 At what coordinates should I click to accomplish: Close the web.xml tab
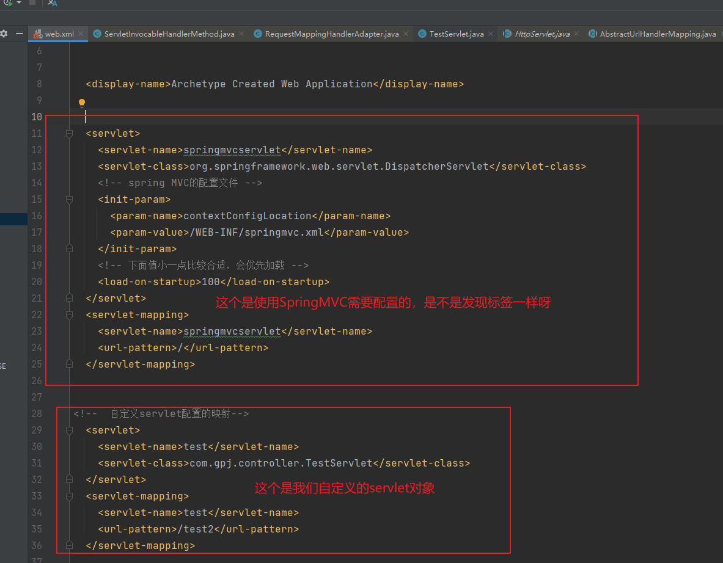(x=81, y=34)
